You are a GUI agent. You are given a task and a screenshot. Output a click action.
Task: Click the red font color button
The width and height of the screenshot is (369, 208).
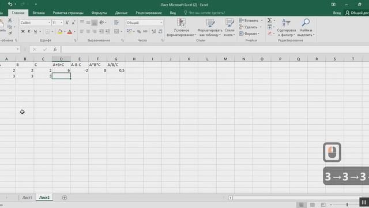tap(70, 31)
